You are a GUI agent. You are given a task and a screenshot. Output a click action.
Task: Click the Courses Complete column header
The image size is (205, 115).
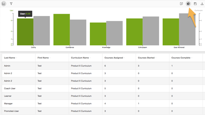[x=181, y=58]
